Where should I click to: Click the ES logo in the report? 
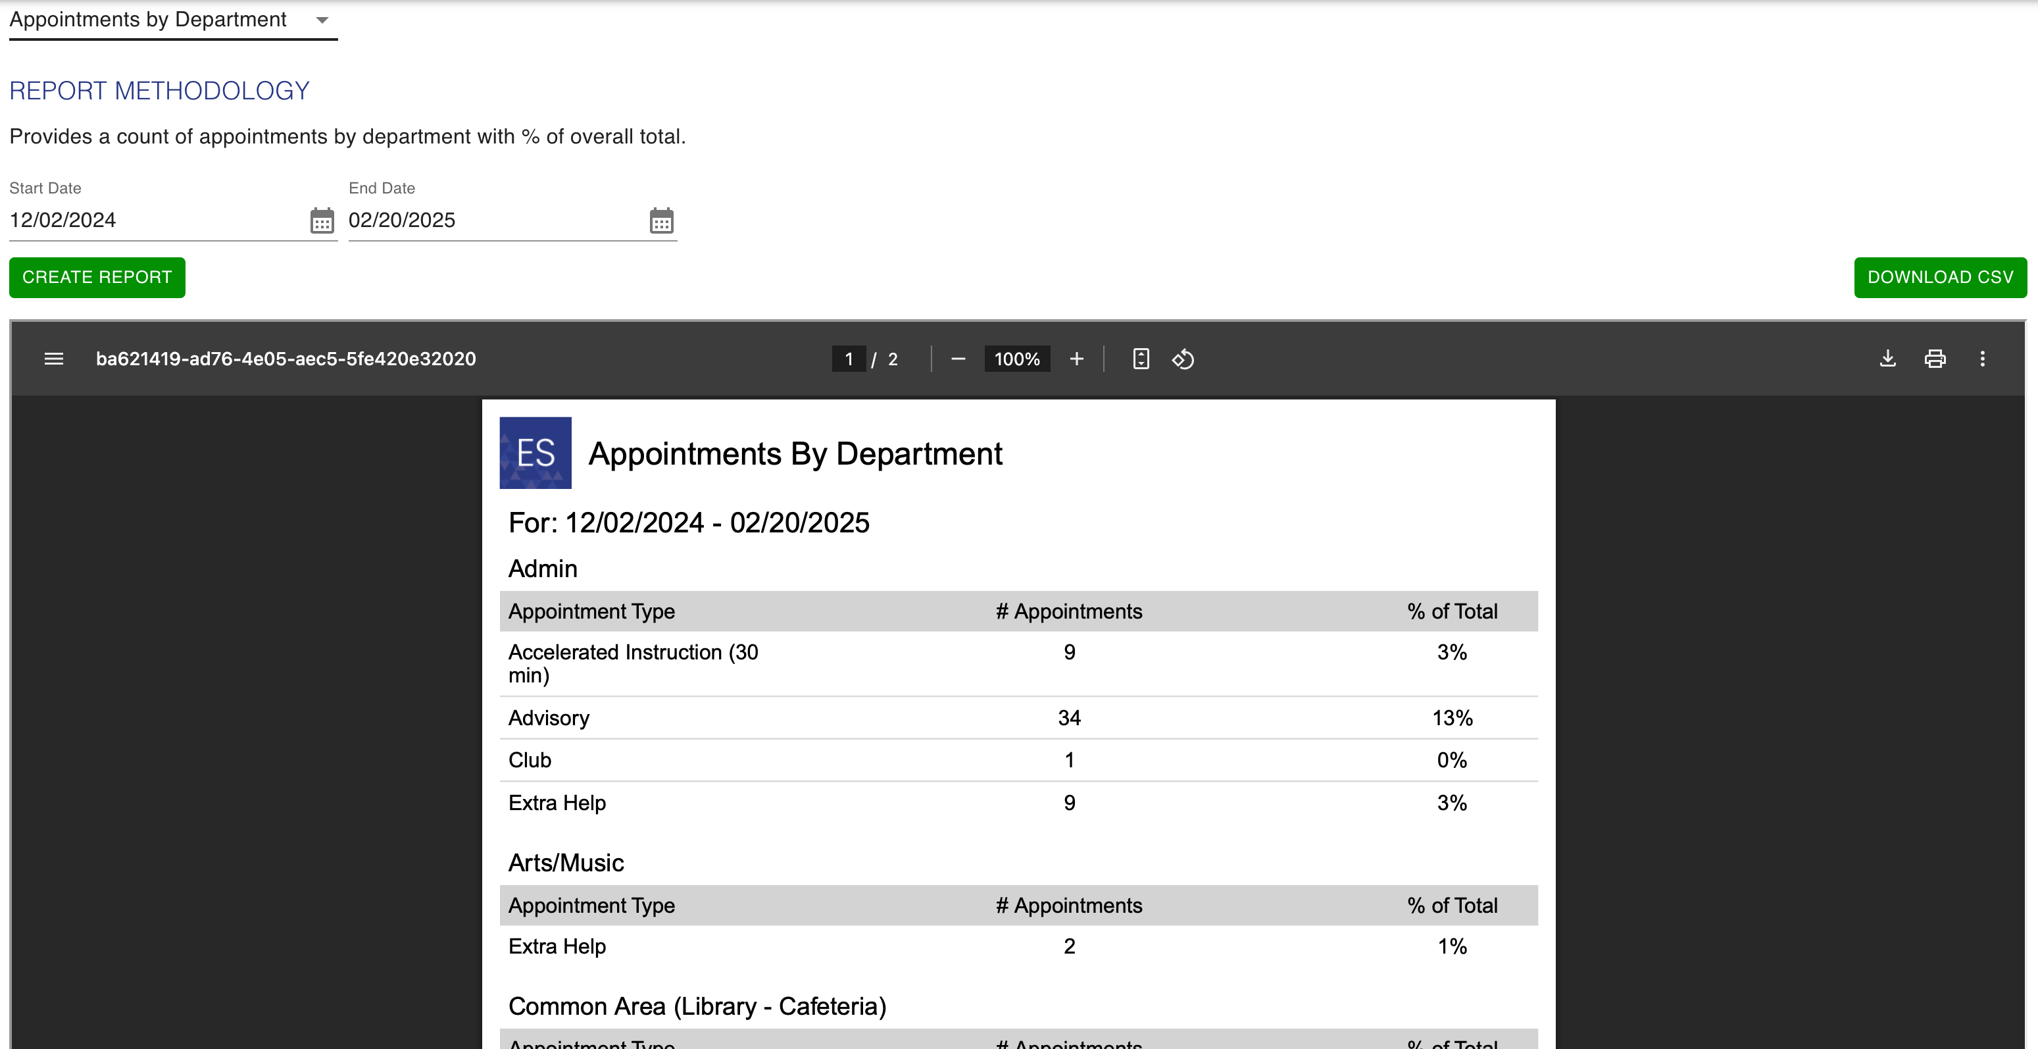[535, 453]
